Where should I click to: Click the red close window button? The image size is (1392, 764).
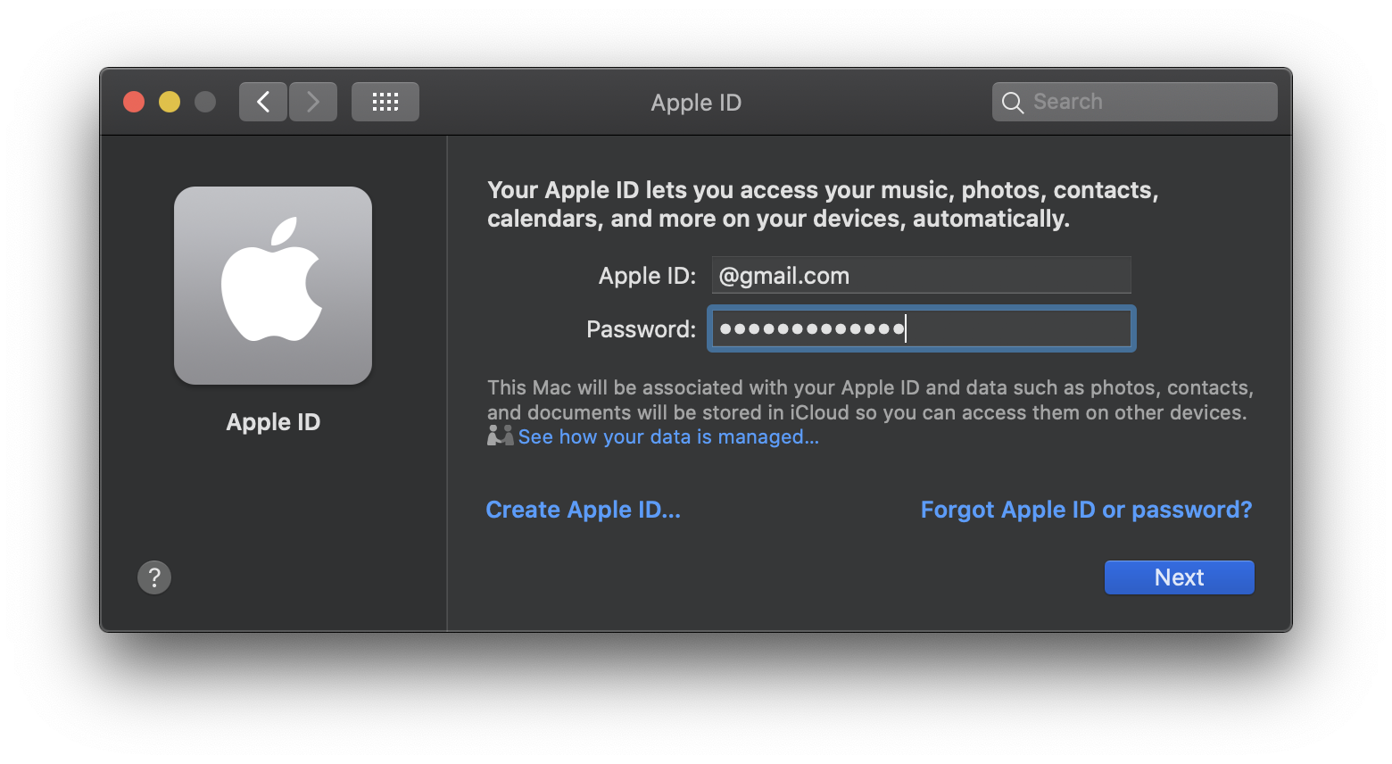pos(134,102)
